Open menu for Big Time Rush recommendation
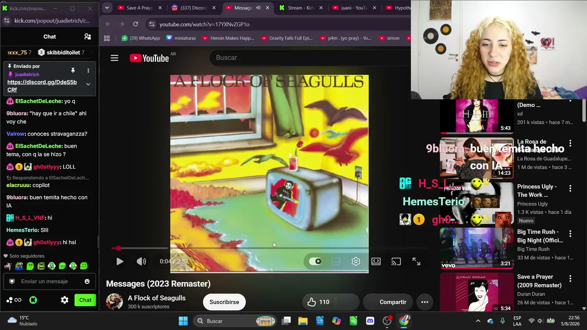The width and height of the screenshot is (587, 330). click(x=570, y=234)
